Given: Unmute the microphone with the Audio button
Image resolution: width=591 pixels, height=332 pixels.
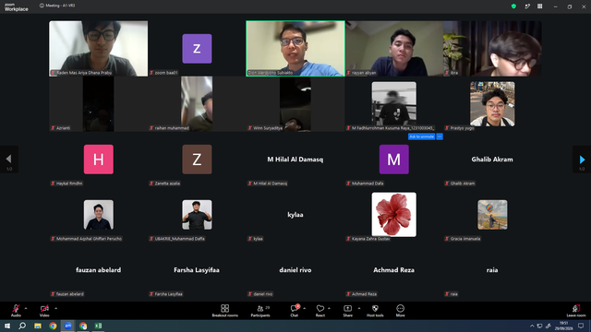Looking at the screenshot, I should (x=16, y=311).
